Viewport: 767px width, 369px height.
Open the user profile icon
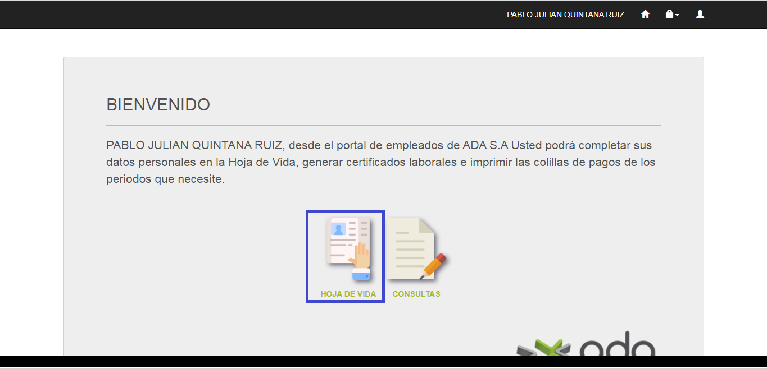tap(700, 15)
